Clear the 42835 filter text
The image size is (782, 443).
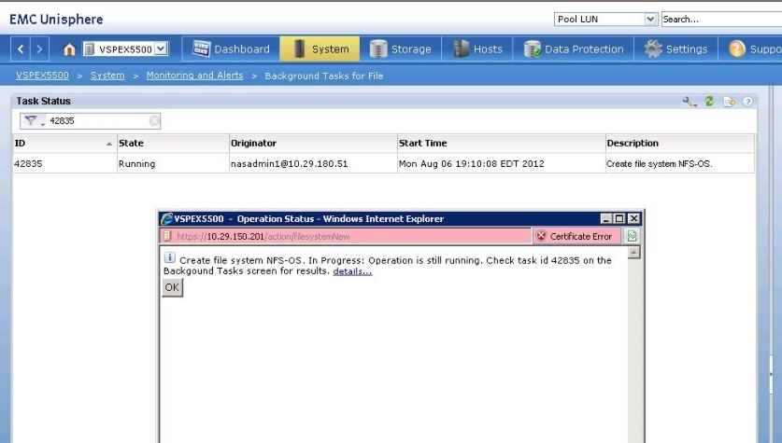[x=154, y=121]
